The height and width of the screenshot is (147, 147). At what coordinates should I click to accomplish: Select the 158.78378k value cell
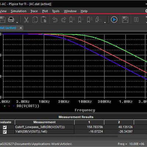tap(89, 127)
